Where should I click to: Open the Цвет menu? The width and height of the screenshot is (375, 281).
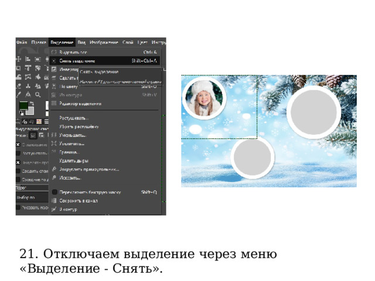click(x=142, y=43)
